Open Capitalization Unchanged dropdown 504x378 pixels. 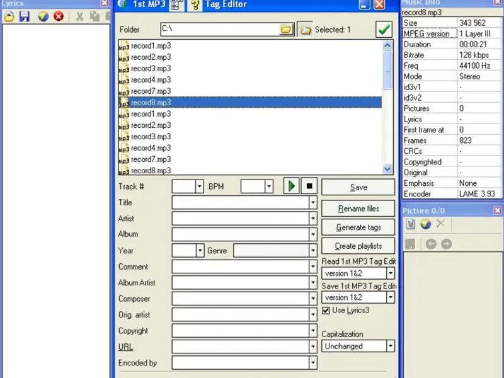pyautogui.click(x=390, y=346)
